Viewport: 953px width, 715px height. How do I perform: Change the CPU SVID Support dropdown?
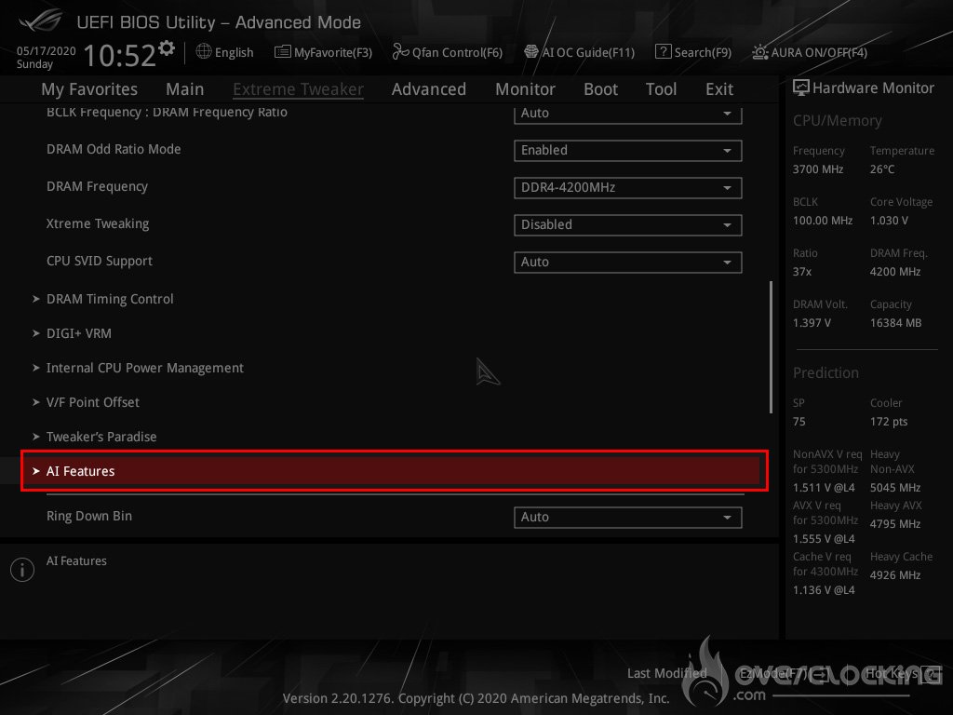(627, 262)
